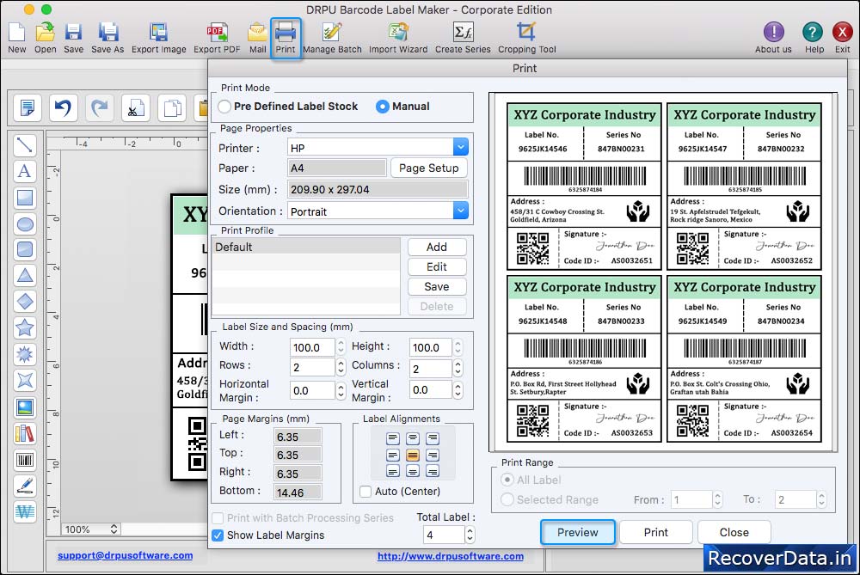
Task: Enable the Auto (Center) checkbox
Action: 365,492
